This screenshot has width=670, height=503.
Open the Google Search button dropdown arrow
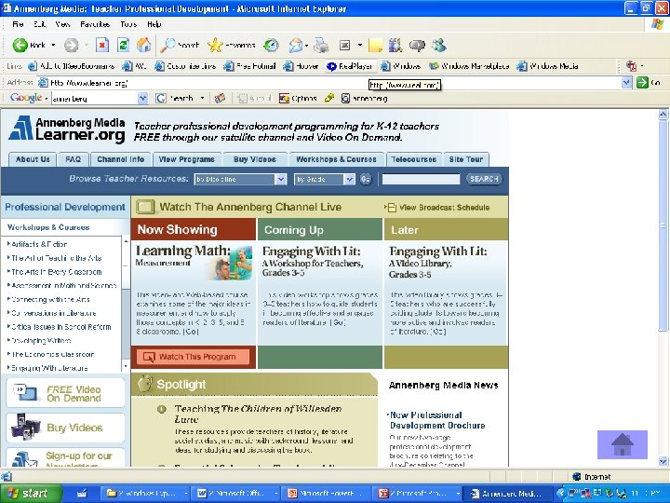point(202,99)
